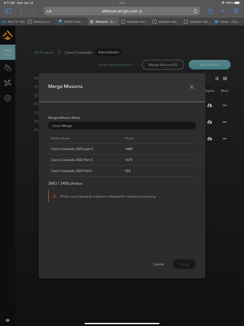Open the team members sidebar icon
Image resolution: width=244 pixels, height=326 pixels.
click(x=7, y=68)
